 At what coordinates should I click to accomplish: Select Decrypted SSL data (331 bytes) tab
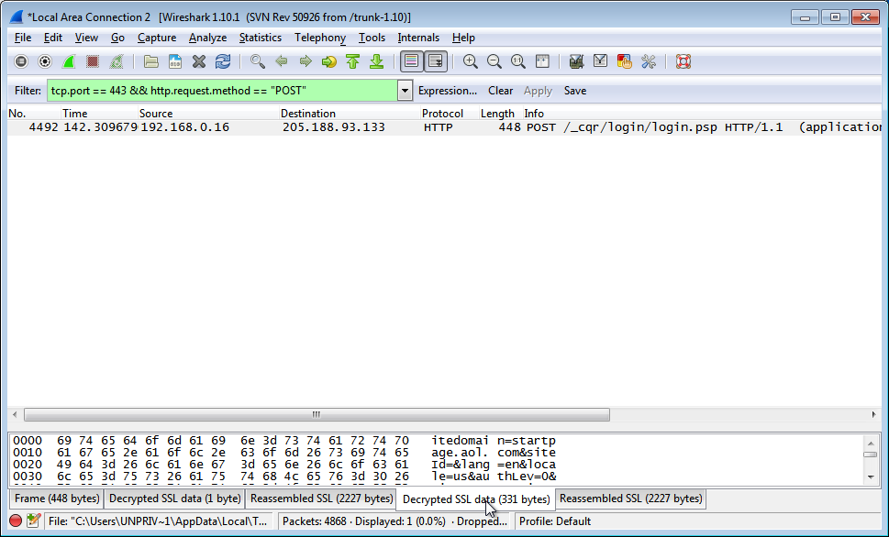pos(475,499)
